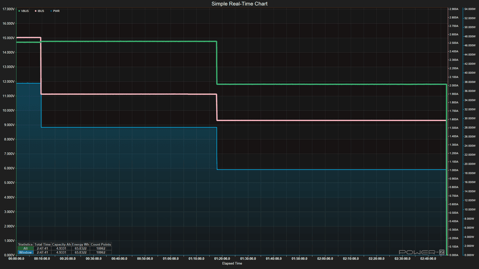Click 10062 count in the All row
Screen dimensions: 479x269
click(x=101, y=248)
